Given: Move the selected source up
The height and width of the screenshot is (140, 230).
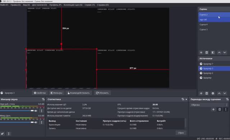Looking at the screenshot, I should coord(219,93).
